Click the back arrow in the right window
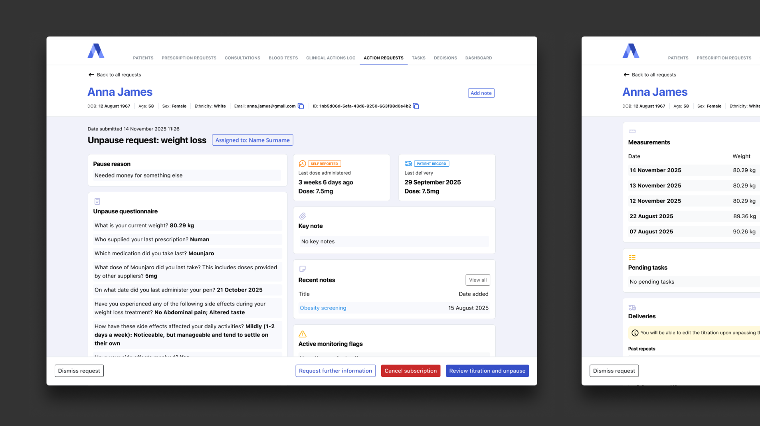 tap(626, 75)
